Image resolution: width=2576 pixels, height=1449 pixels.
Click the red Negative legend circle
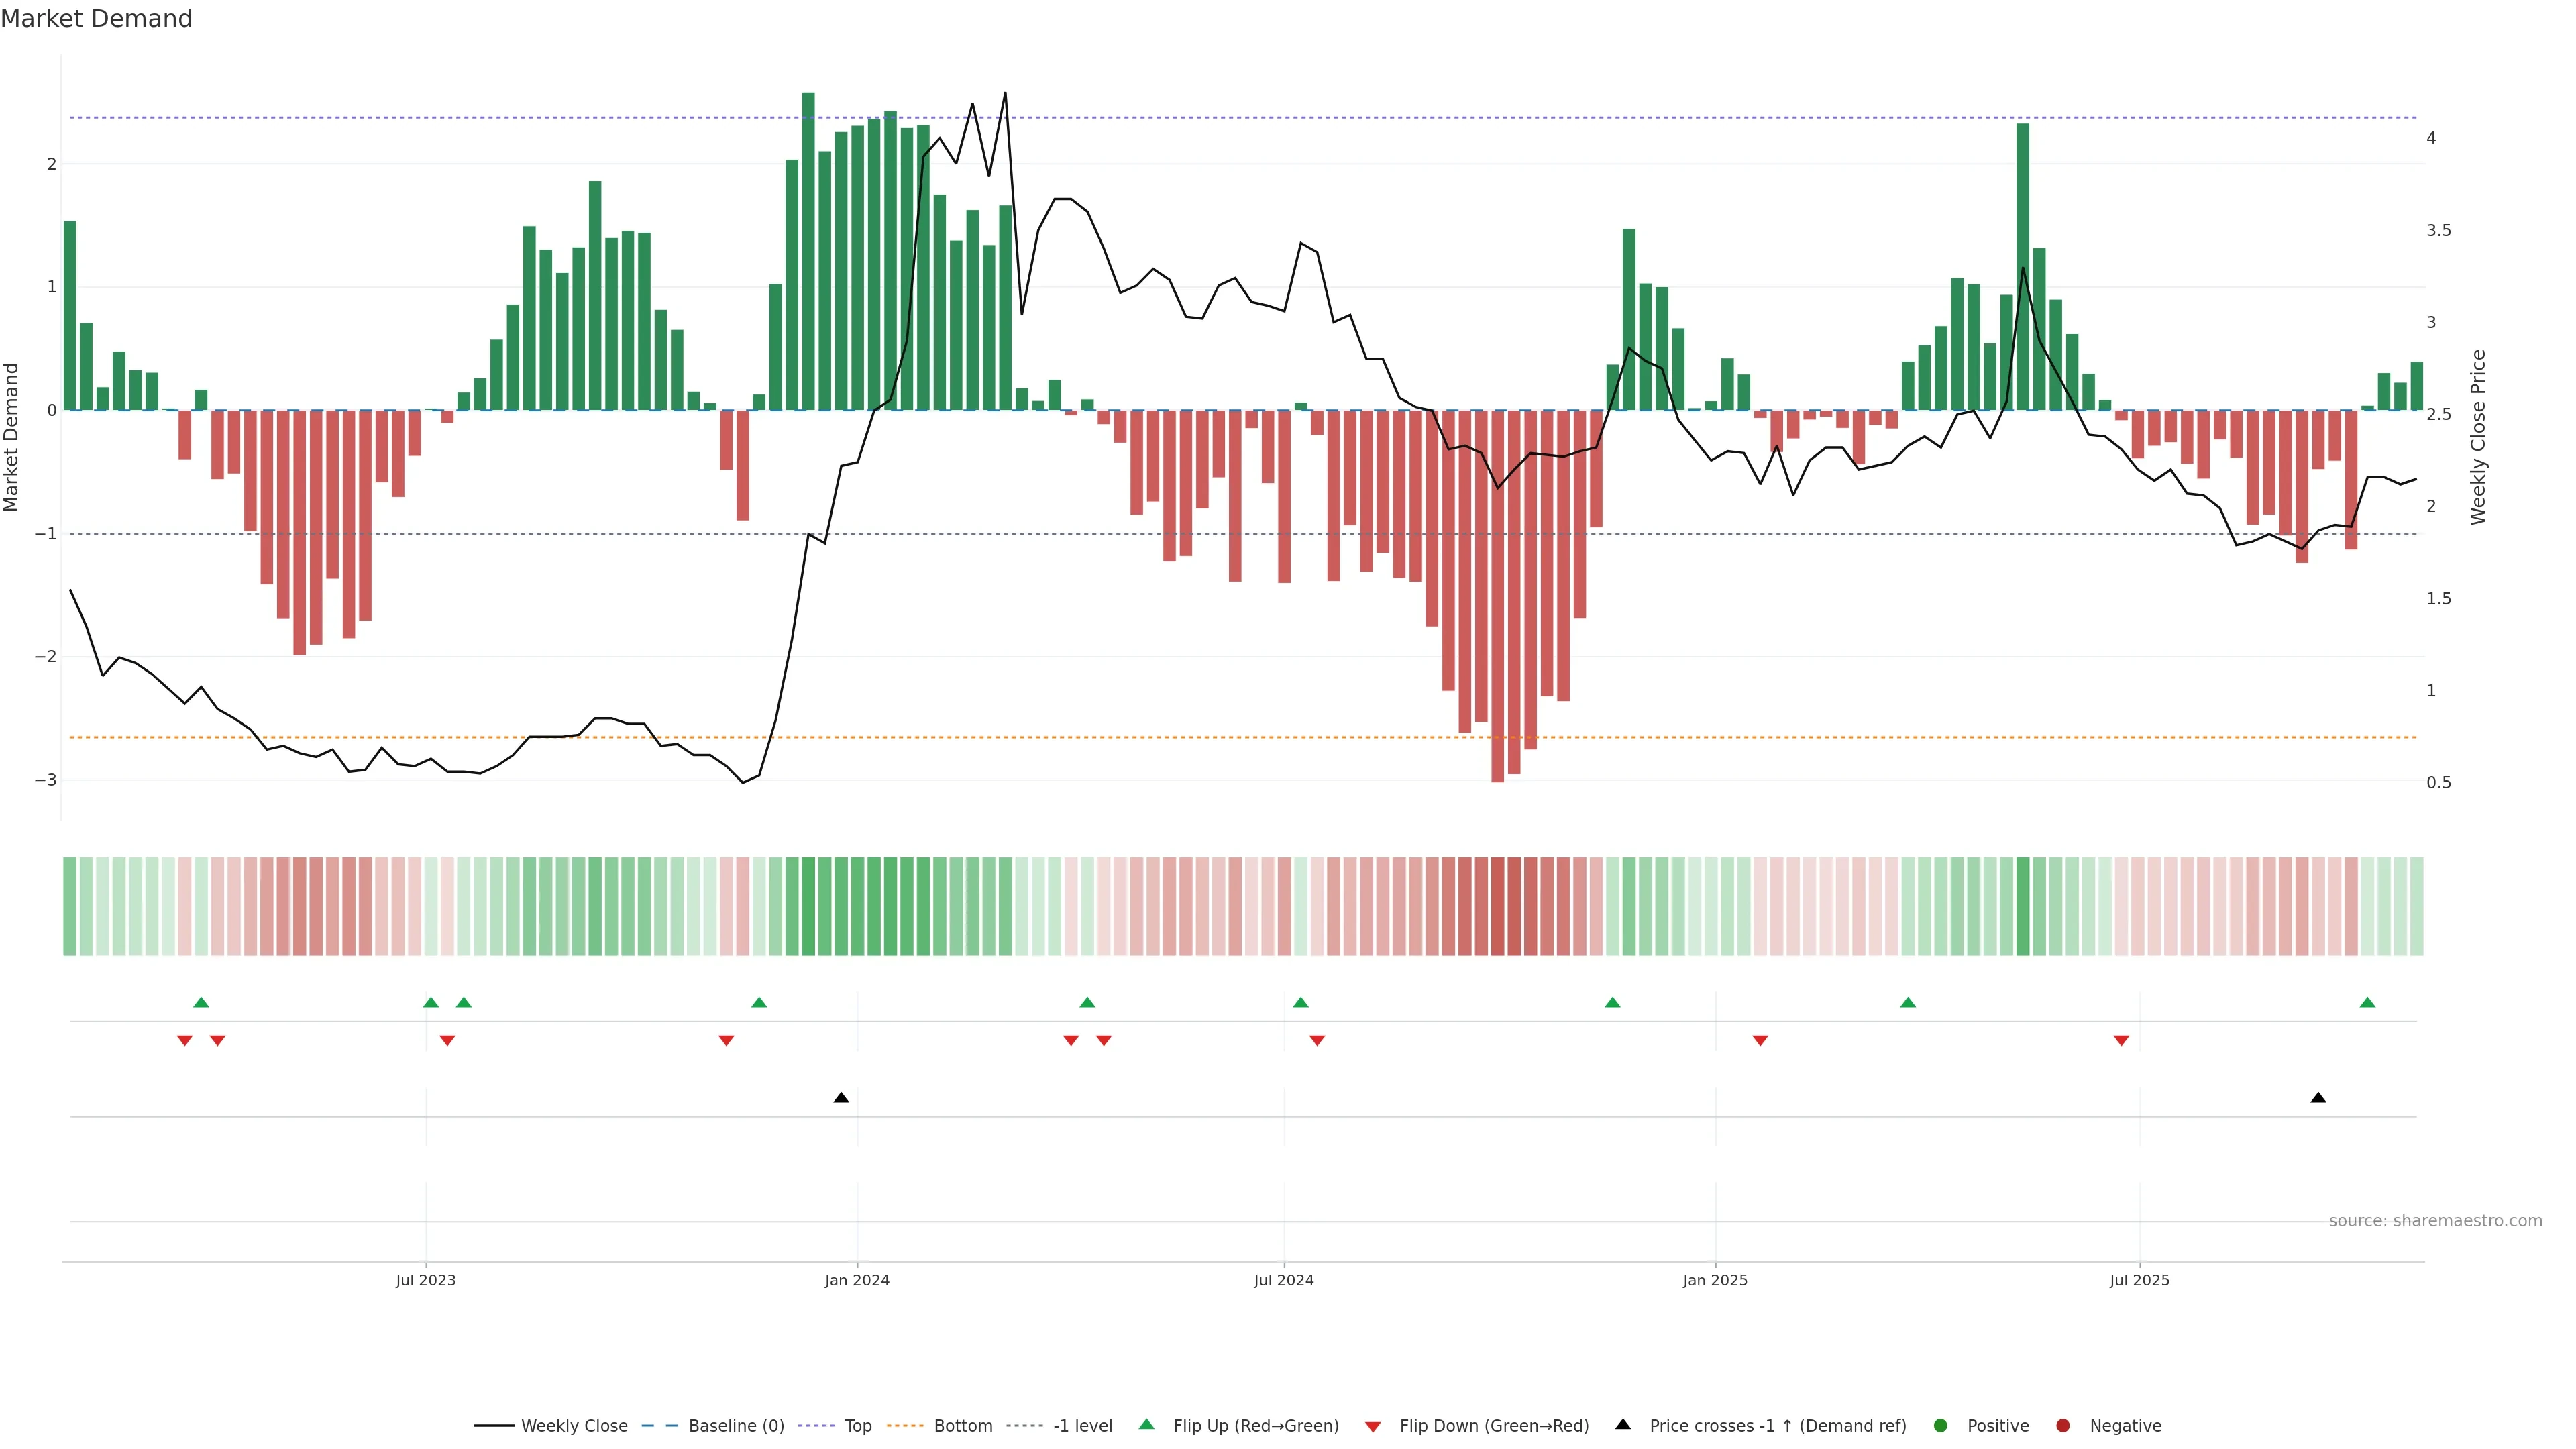[x=2063, y=1425]
